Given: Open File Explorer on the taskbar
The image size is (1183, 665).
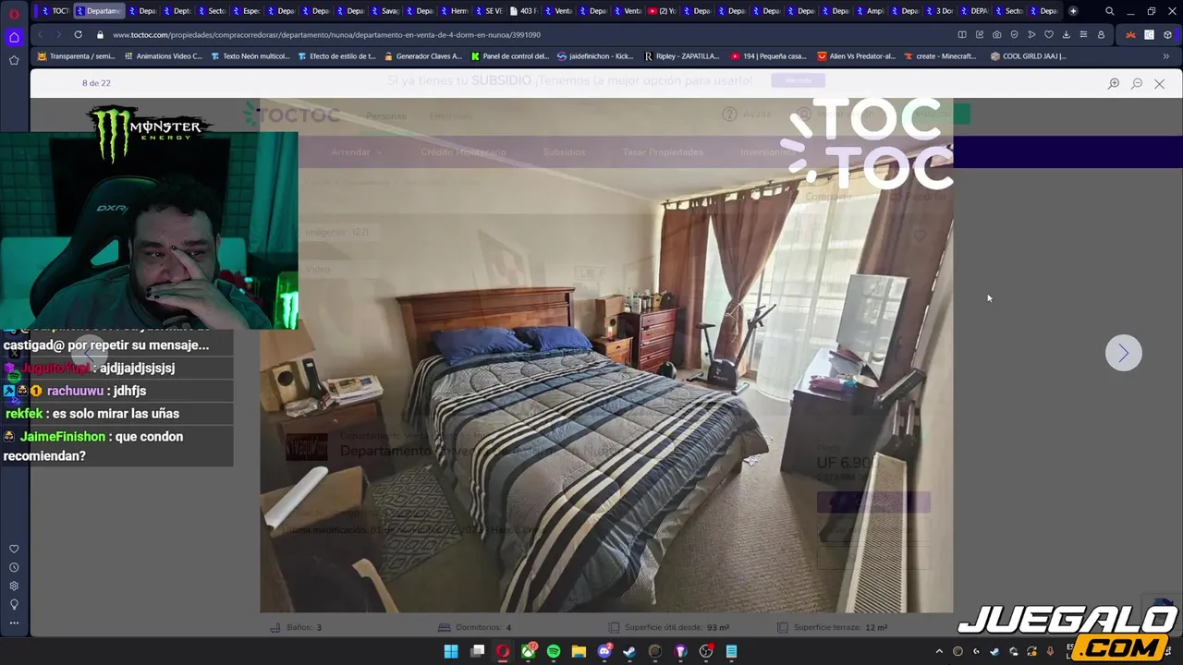Looking at the screenshot, I should [579, 651].
